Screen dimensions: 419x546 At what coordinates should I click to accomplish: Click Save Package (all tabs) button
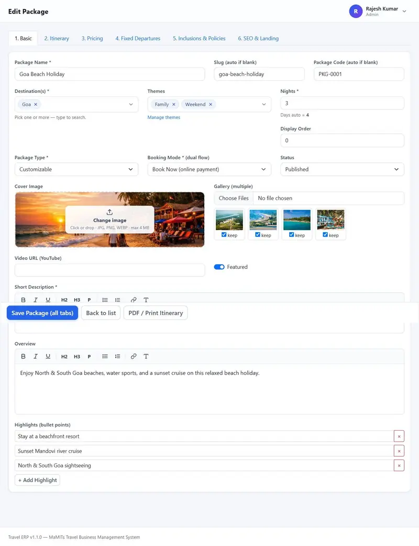click(42, 313)
